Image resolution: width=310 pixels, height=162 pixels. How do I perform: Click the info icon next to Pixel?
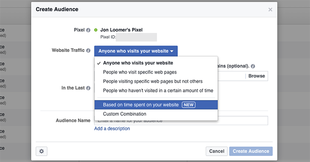pyautogui.click(x=89, y=30)
